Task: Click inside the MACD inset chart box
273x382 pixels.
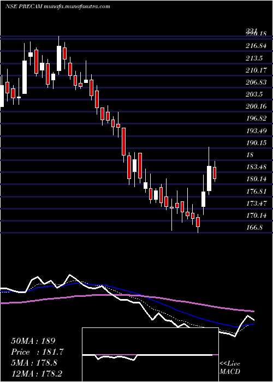Action: (x=150, y=355)
